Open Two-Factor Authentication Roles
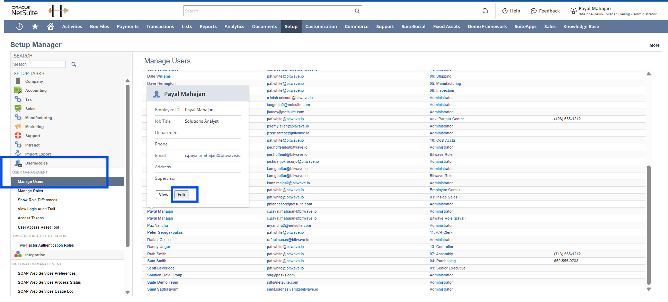The width and height of the screenshot is (668, 302). tap(46, 245)
